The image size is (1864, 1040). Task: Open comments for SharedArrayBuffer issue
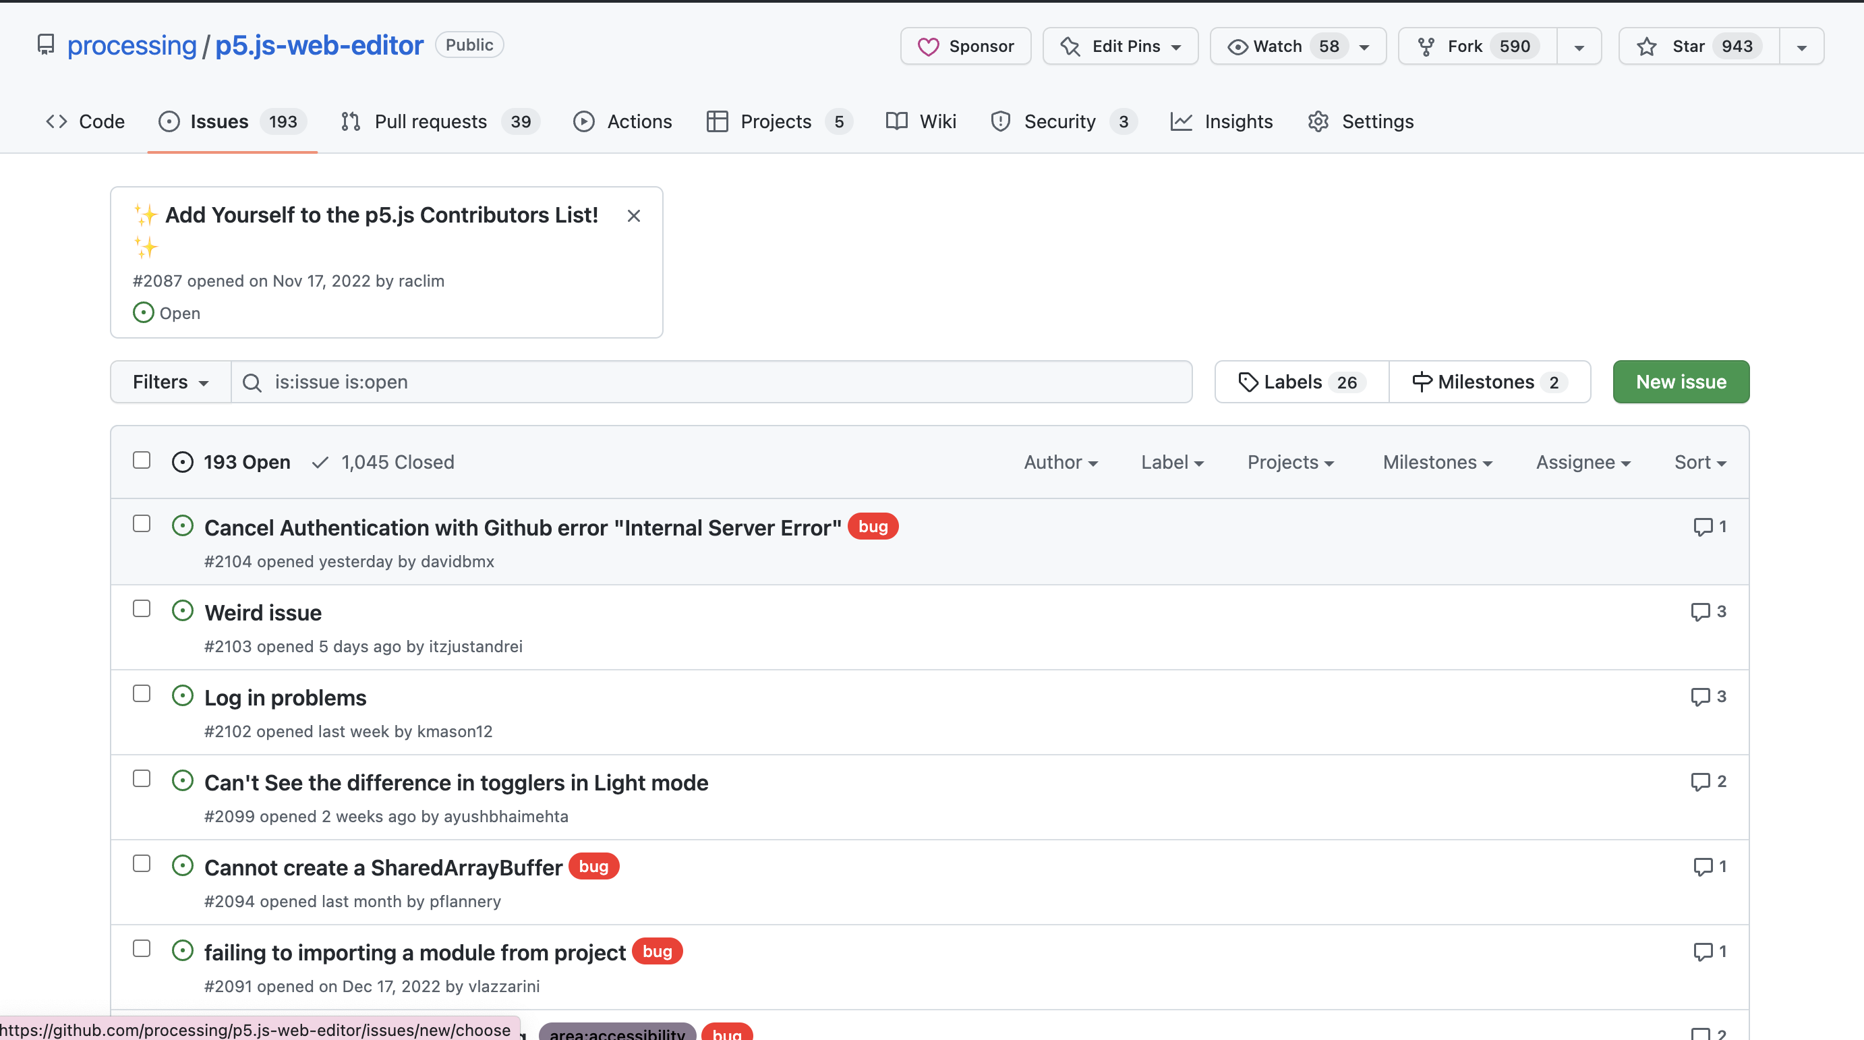1709,866
